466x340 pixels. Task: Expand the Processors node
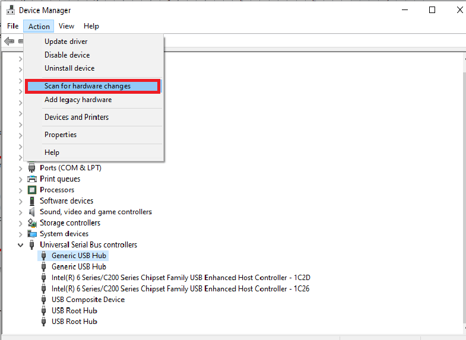[x=21, y=190]
